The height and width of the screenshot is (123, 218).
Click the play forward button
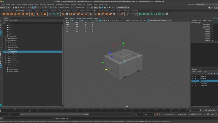pyautogui.click(x=211, y=110)
